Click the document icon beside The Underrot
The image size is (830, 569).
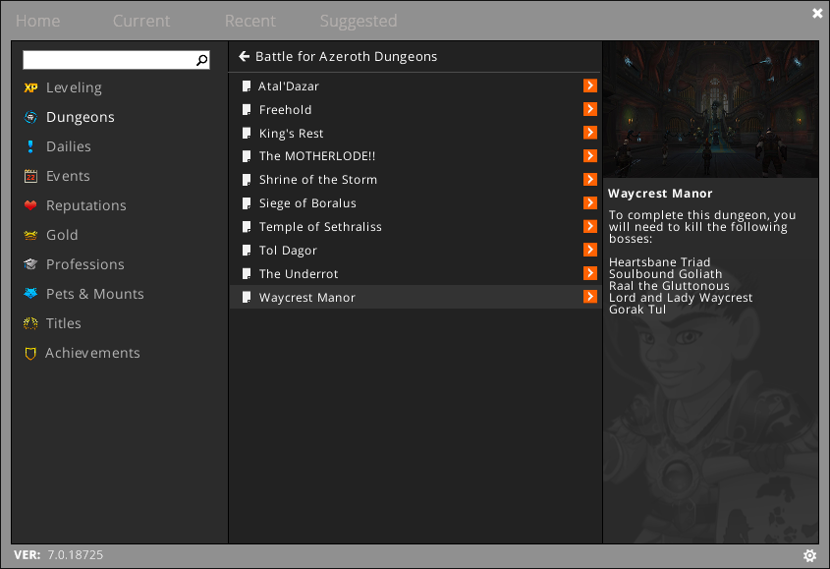click(247, 274)
